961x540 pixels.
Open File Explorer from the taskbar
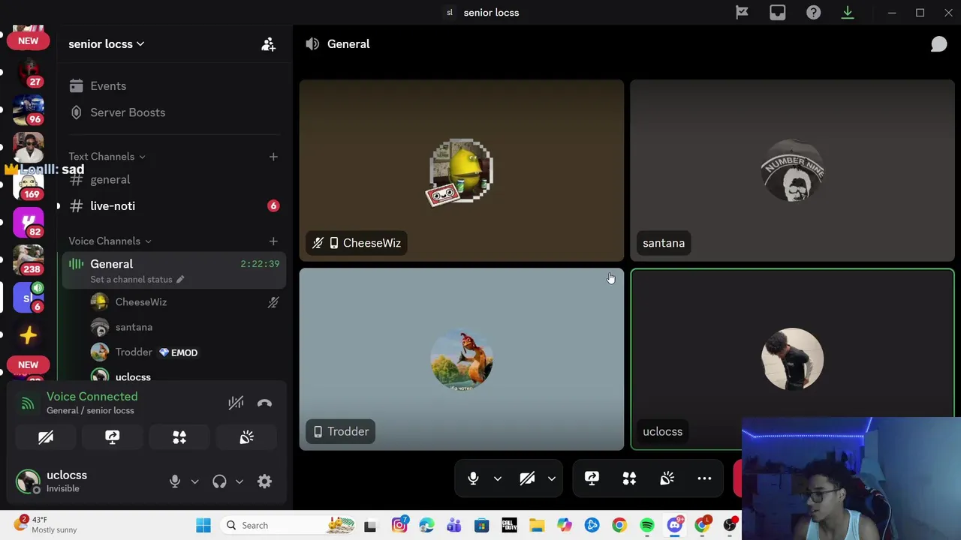(536, 526)
